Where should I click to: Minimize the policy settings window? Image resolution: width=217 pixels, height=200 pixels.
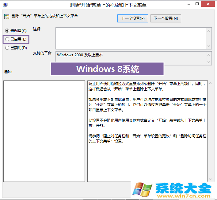[x=188, y=5]
